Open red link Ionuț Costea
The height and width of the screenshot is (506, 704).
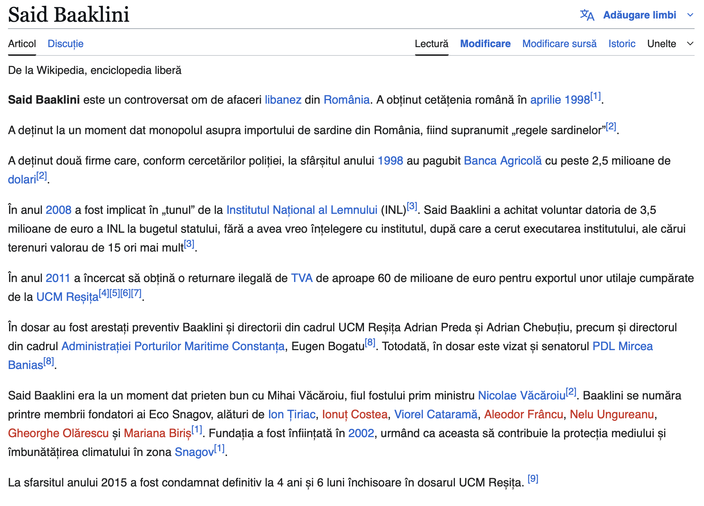coord(355,414)
